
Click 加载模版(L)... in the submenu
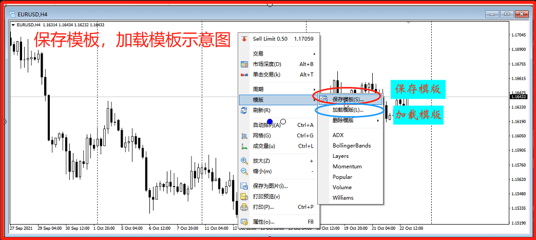click(x=350, y=110)
